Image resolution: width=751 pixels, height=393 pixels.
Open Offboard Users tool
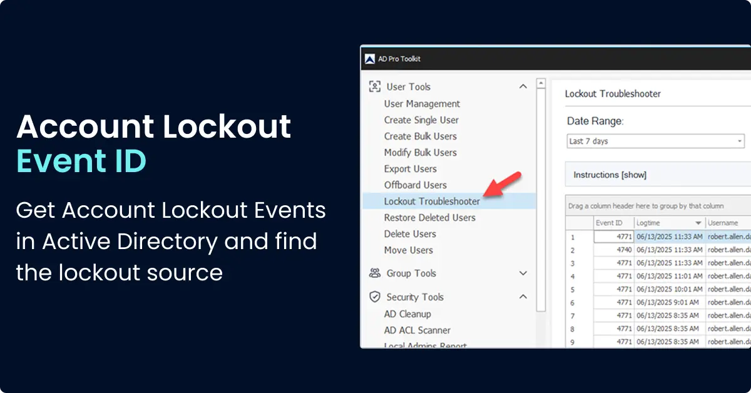pyautogui.click(x=415, y=185)
